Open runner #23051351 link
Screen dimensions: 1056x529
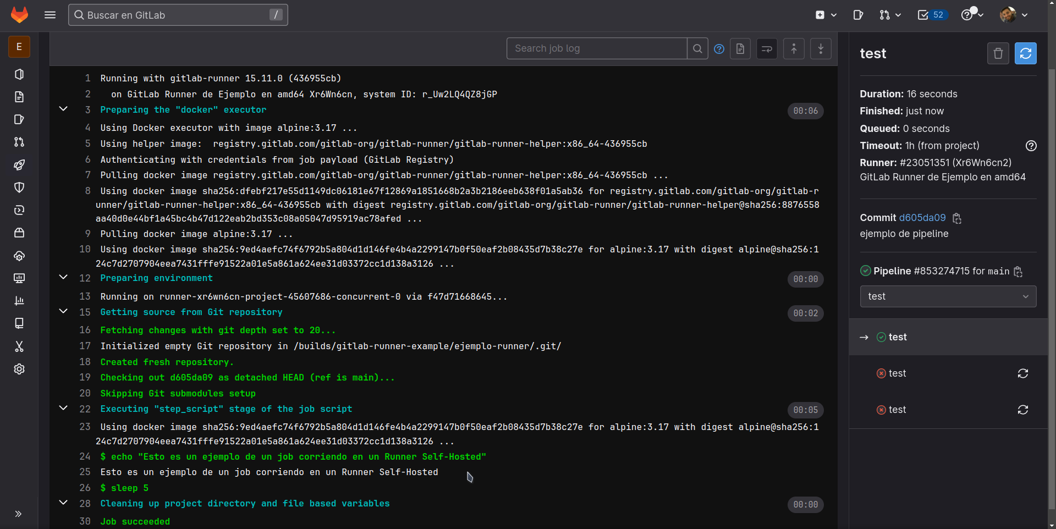point(955,163)
